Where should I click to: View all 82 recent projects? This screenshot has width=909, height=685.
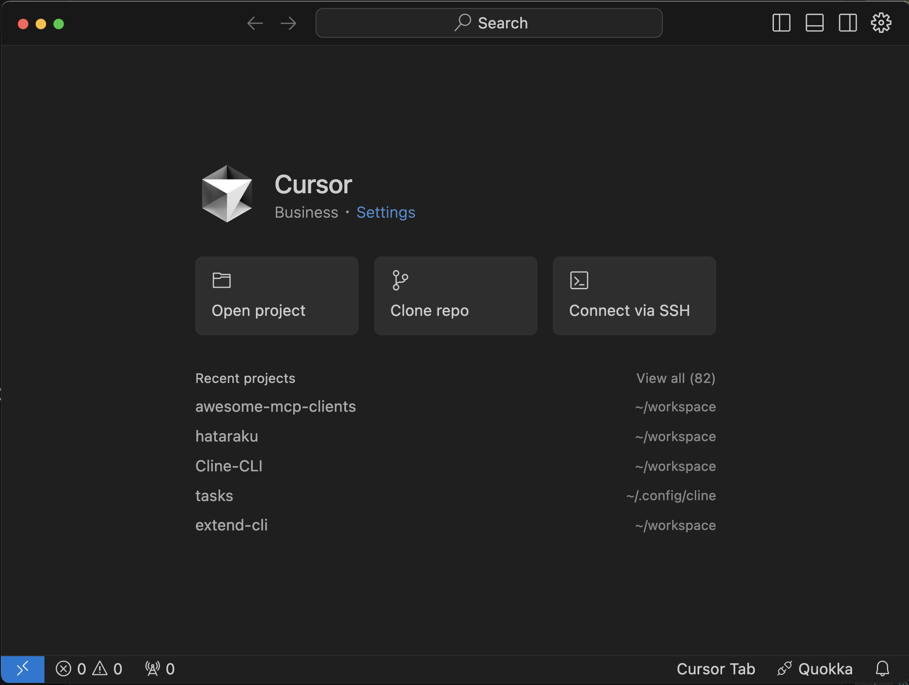(x=676, y=378)
